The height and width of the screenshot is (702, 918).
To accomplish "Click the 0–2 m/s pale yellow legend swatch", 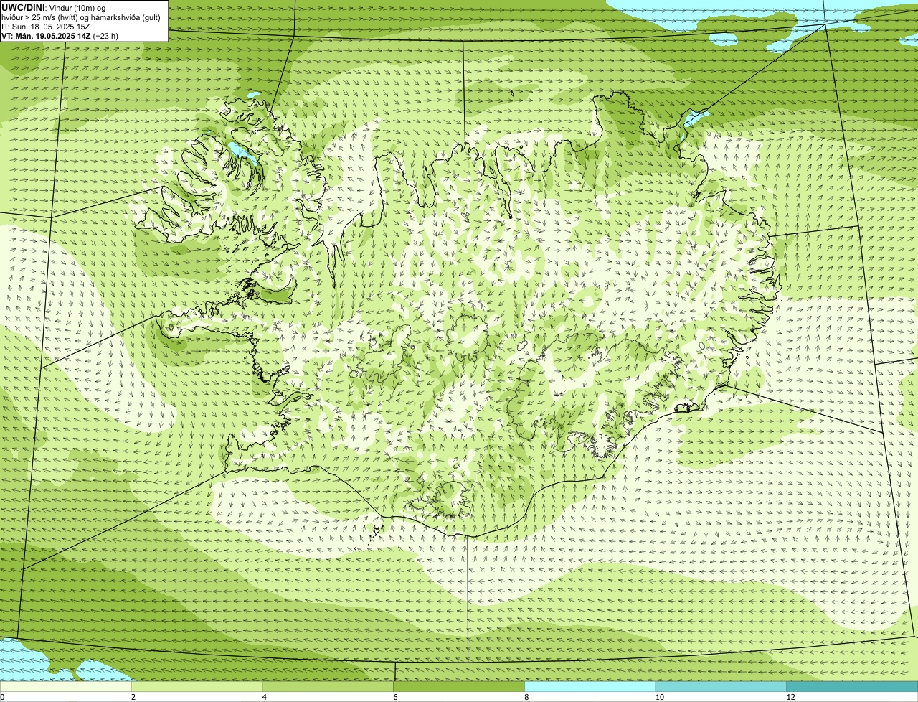I will [x=66, y=687].
